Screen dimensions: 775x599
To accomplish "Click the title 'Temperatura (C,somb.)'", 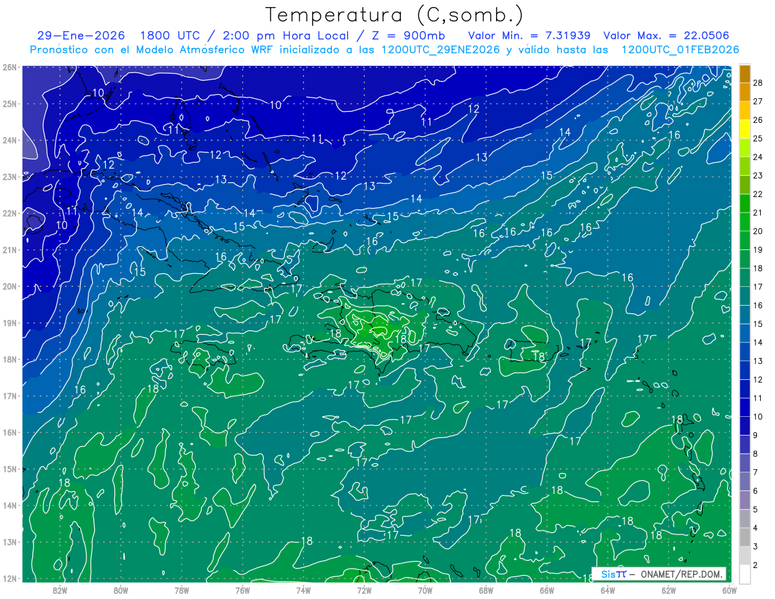I will [395, 15].
